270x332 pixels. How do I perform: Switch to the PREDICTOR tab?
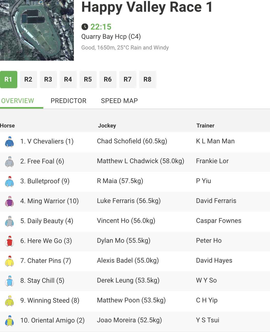click(x=69, y=101)
